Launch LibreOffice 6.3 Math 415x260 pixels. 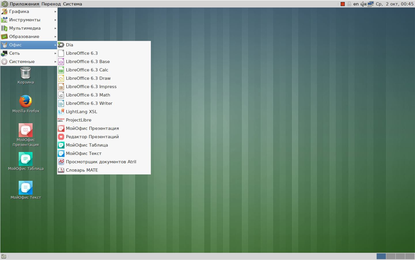coord(104,95)
